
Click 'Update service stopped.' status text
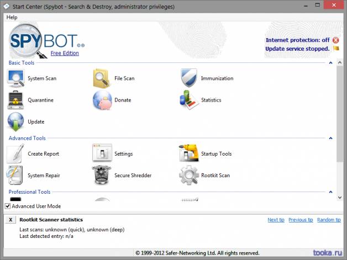coord(297,49)
